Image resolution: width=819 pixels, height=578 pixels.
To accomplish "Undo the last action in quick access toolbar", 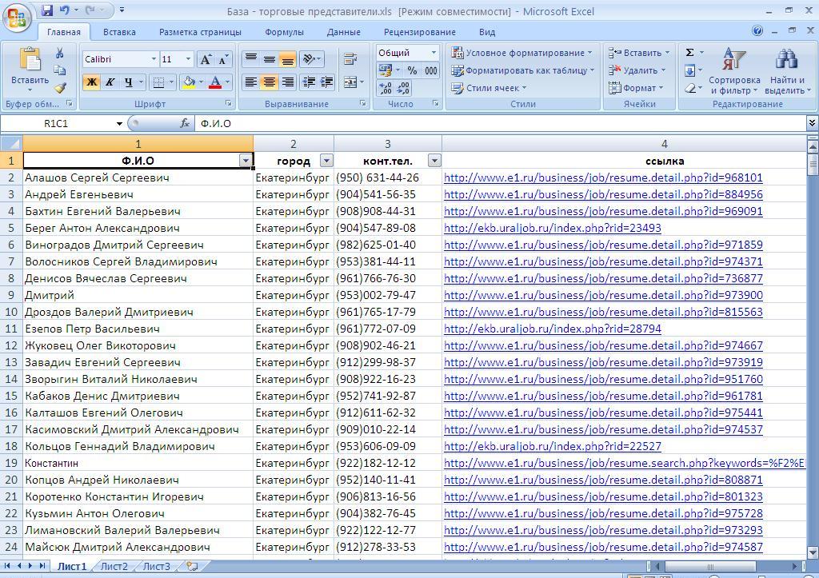I will 64,10.
